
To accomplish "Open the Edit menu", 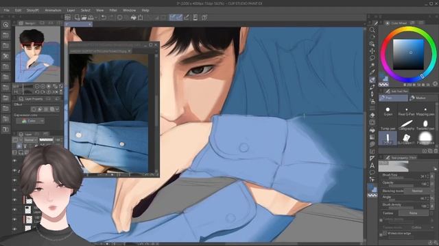I will point(19,10).
